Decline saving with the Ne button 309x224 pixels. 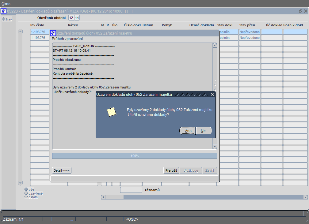pos(204,131)
